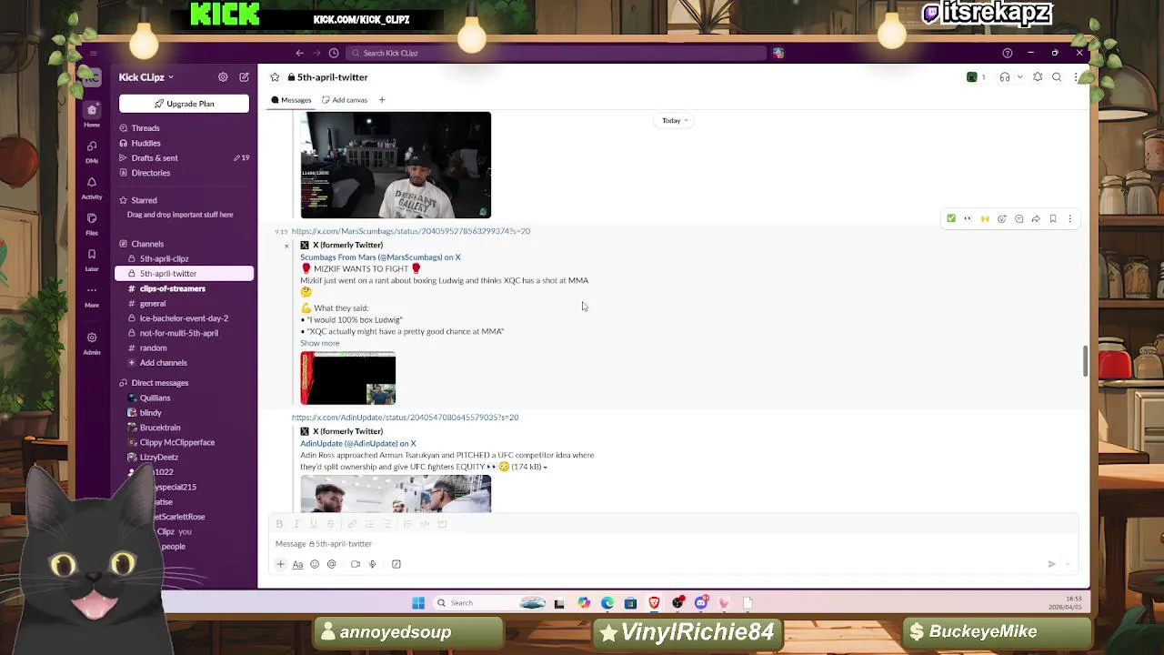Forward message with share arrow
1164x655 pixels.
coord(1036,219)
